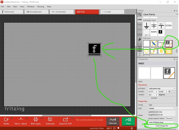Pick the yellow ring via part
Screen dimensions: 179x130
coord(146,51)
